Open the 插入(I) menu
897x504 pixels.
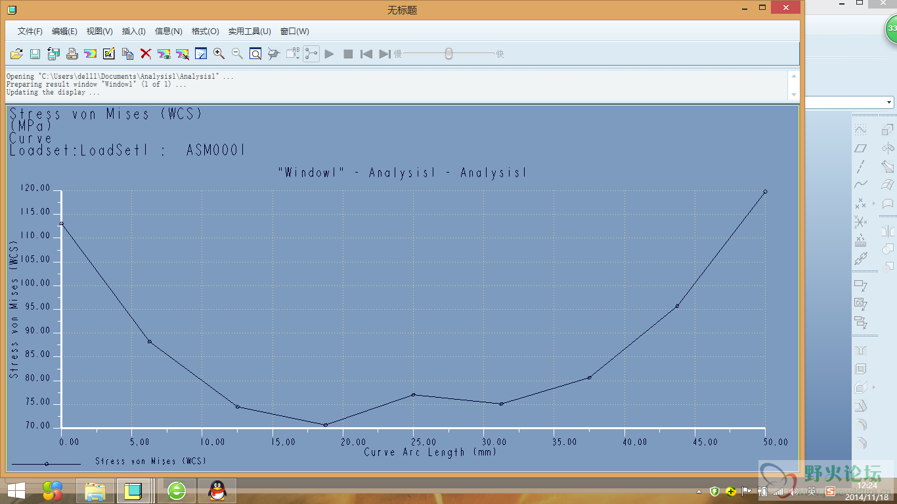click(134, 31)
